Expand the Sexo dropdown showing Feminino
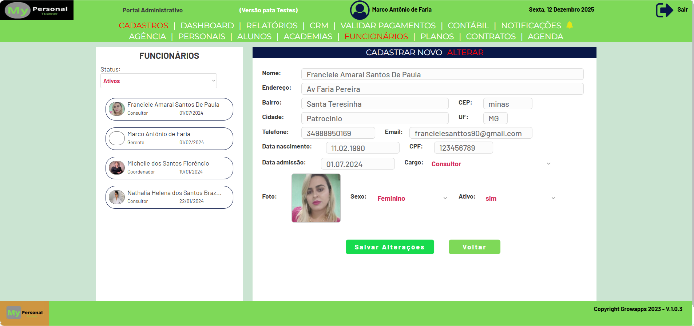This screenshot has width=694, height=326. 412,199
